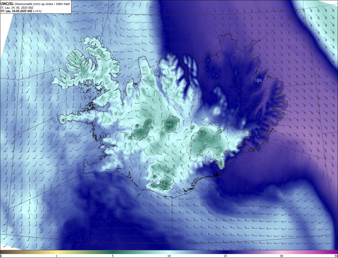Click the colorbar tick label 5
The height and width of the screenshot is (258, 338).
tap(113, 256)
